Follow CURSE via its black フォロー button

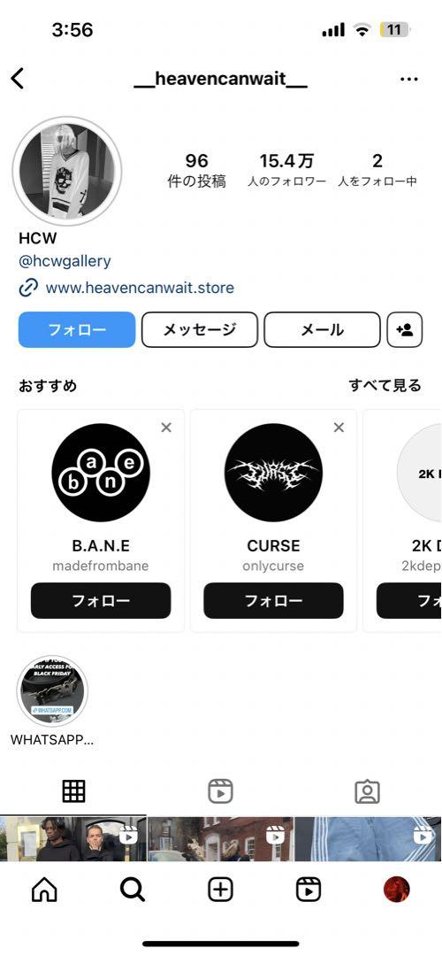click(x=273, y=600)
